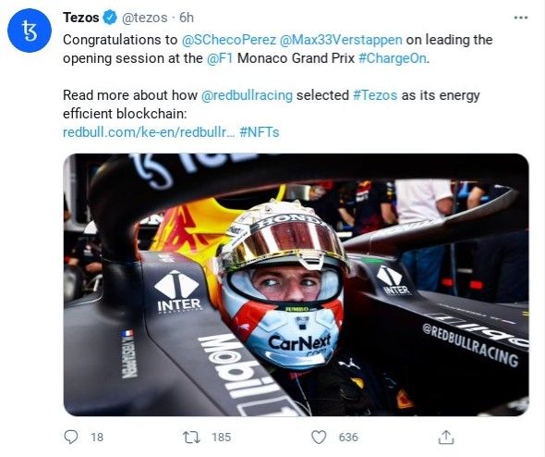Open the #NFTs hashtag
545x457 pixels.
260,132
